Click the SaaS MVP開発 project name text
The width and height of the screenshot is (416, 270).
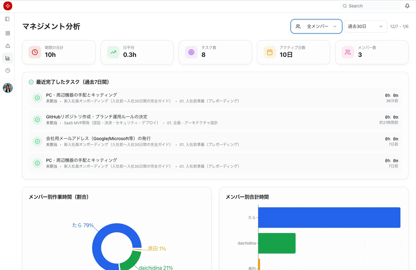(x=111, y=123)
